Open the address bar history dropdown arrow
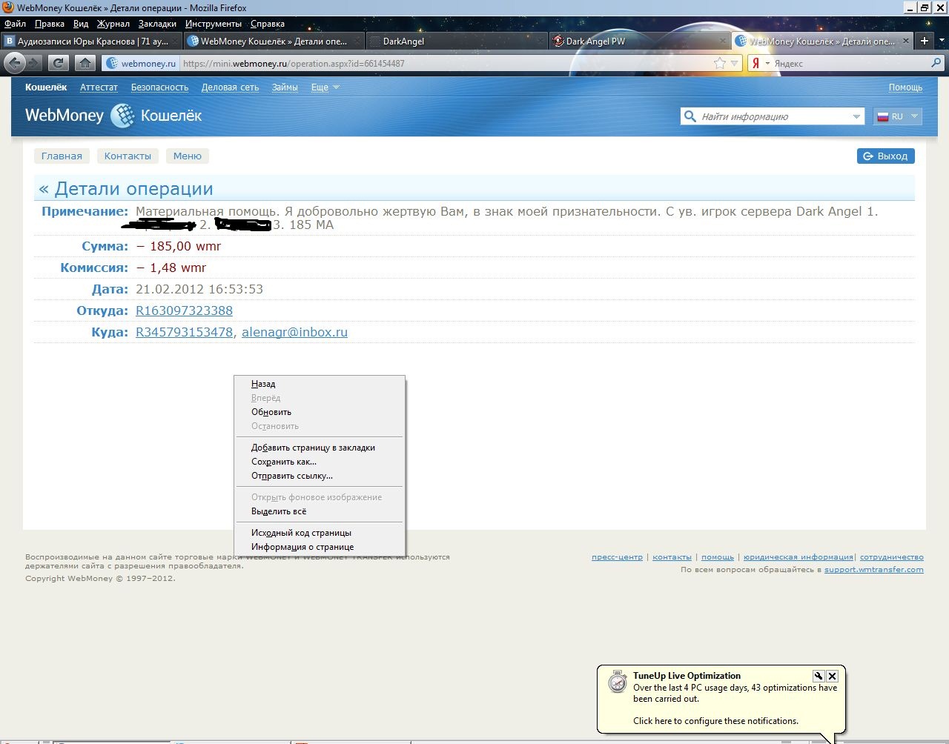949x744 pixels. coord(735,64)
